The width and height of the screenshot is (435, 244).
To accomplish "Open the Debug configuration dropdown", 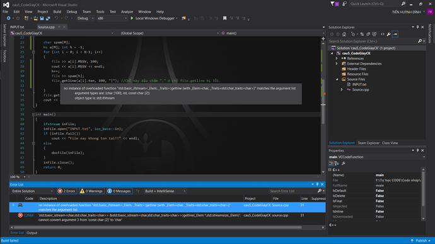I will 85,18.
